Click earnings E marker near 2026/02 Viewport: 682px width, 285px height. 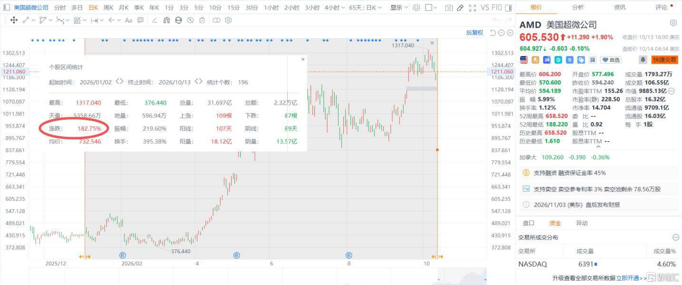[122, 256]
